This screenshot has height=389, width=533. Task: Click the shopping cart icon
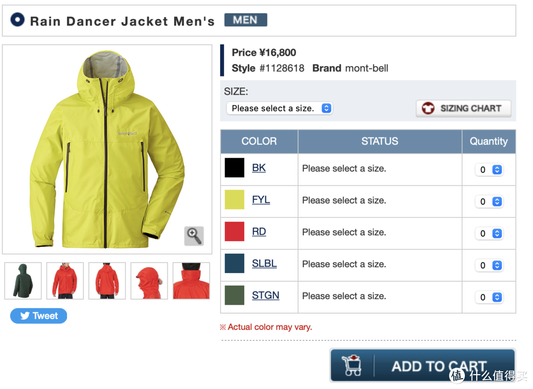352,365
